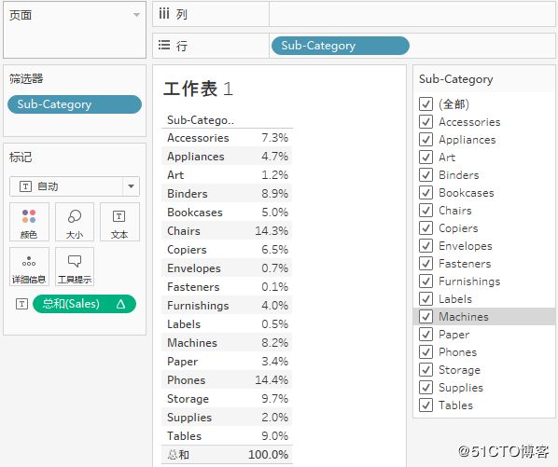Click the Rows shelf icon

[x=163, y=45]
